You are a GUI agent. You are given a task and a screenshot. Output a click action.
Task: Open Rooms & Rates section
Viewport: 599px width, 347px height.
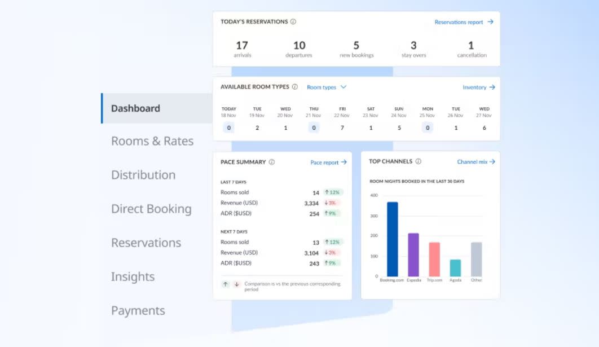152,141
